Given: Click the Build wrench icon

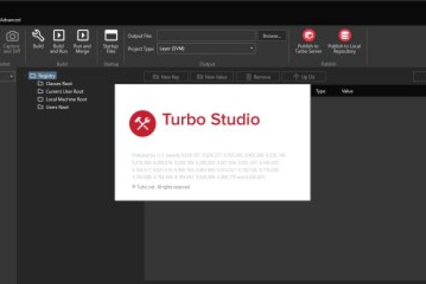Looking at the screenshot, I should click(x=38, y=36).
